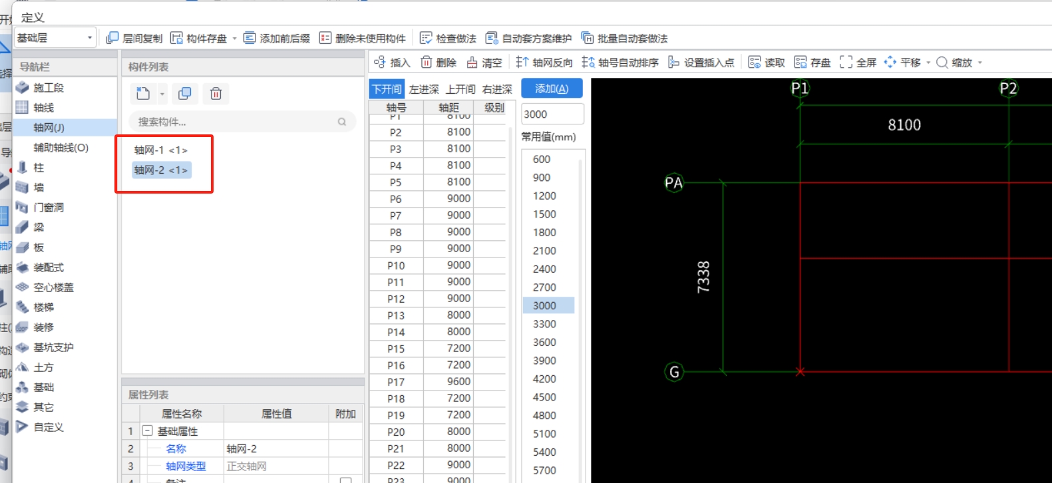Click the new component icon
This screenshot has width=1052, height=483.
click(143, 94)
